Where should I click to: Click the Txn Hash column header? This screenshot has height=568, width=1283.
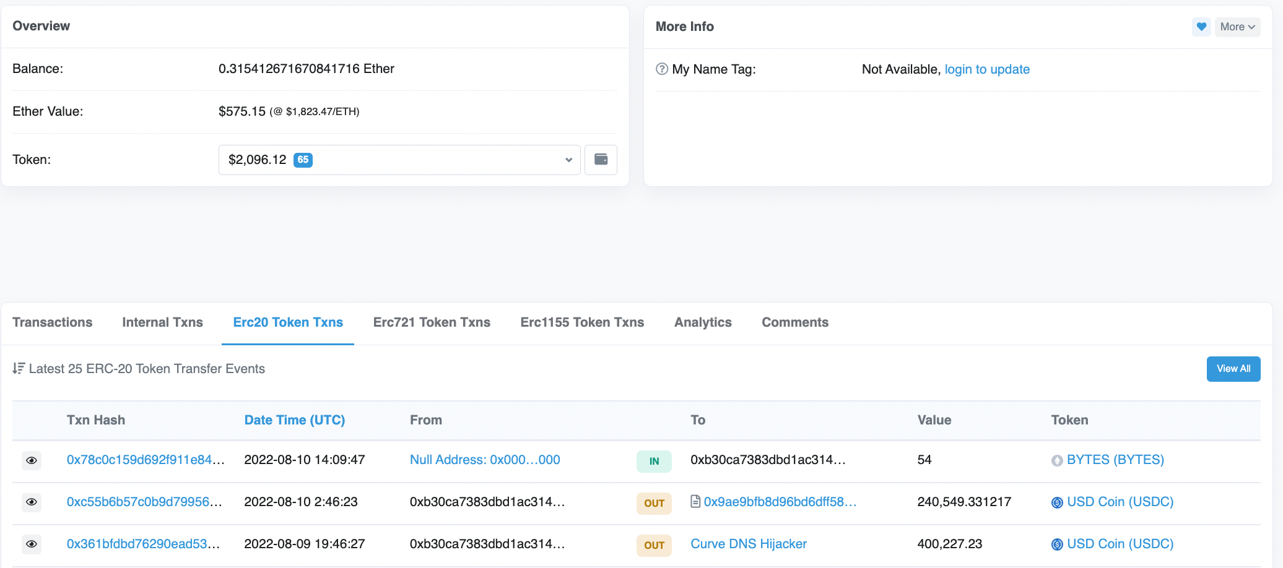(96, 420)
